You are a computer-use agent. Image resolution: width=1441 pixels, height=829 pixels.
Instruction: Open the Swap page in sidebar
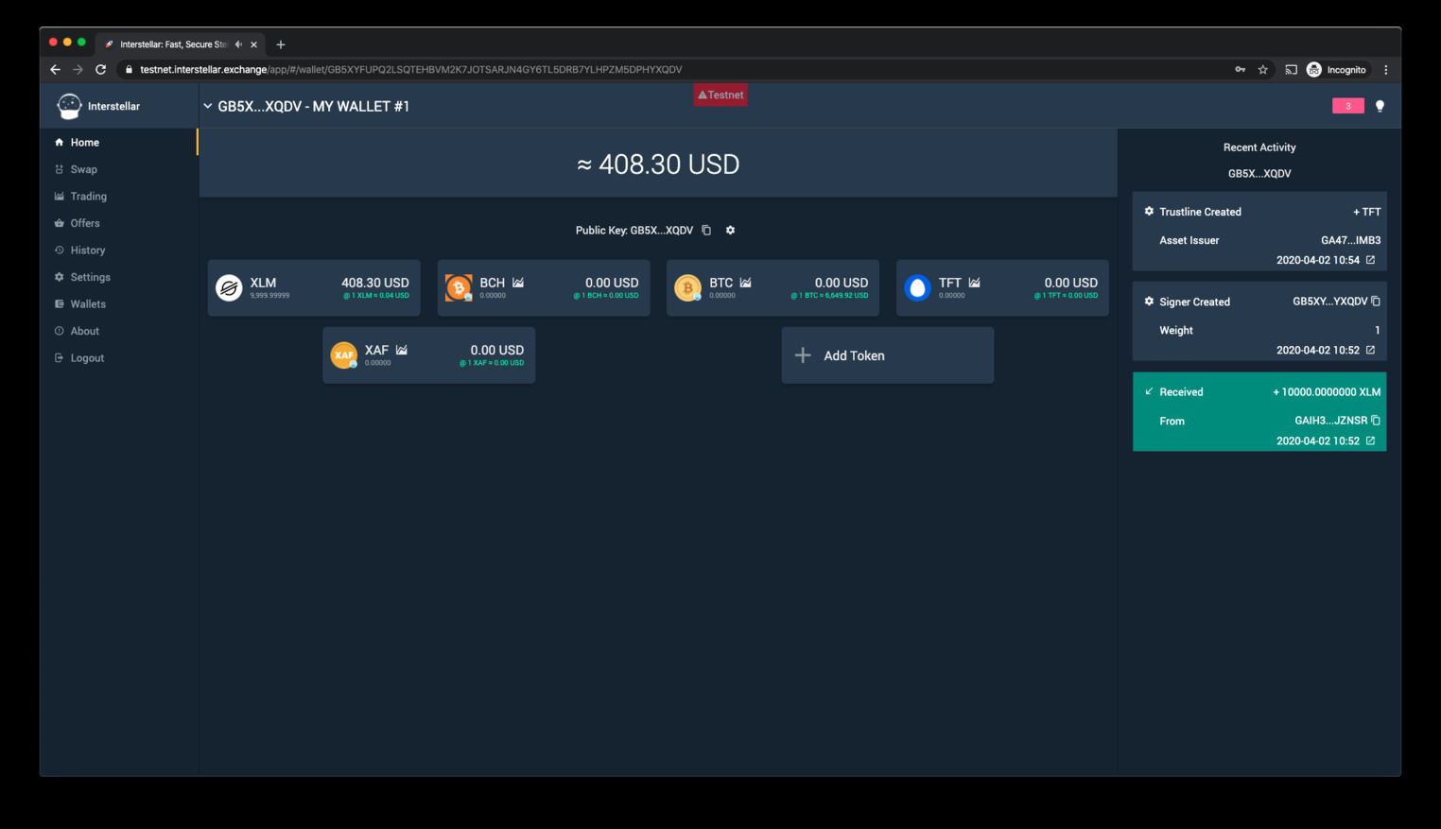pyautogui.click(x=83, y=169)
